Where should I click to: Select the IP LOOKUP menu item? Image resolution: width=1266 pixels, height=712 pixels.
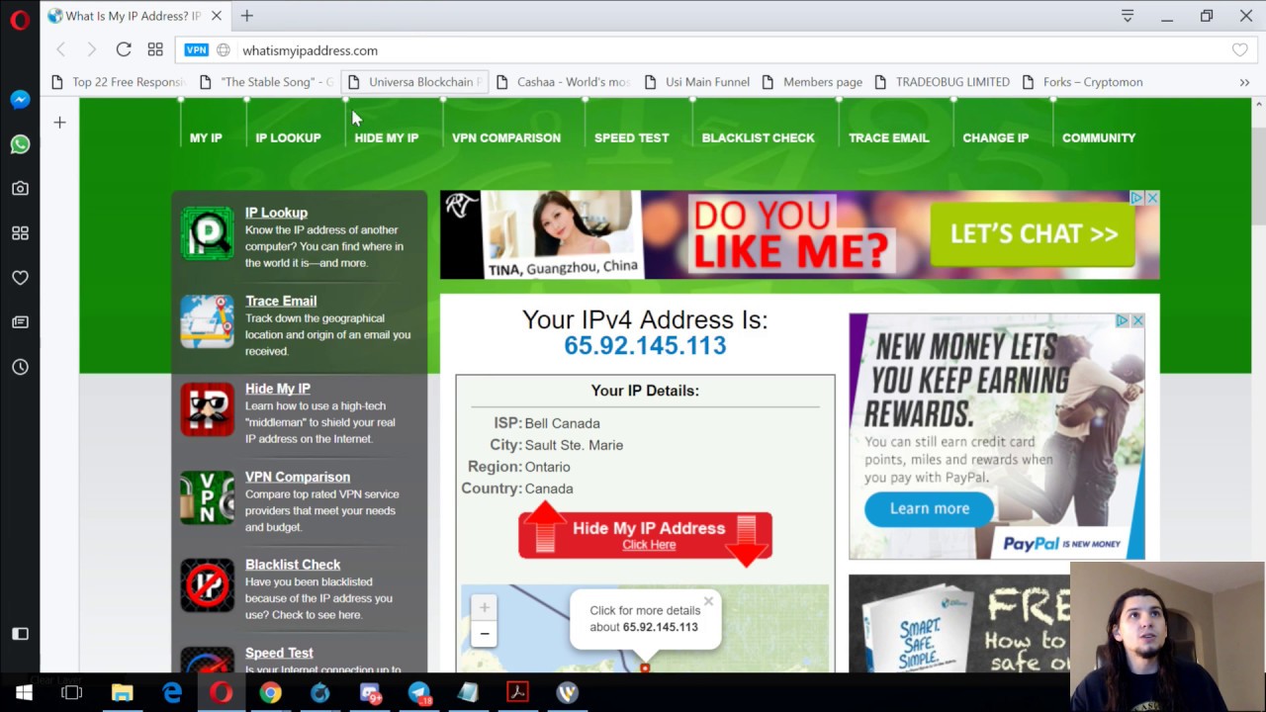288,137
